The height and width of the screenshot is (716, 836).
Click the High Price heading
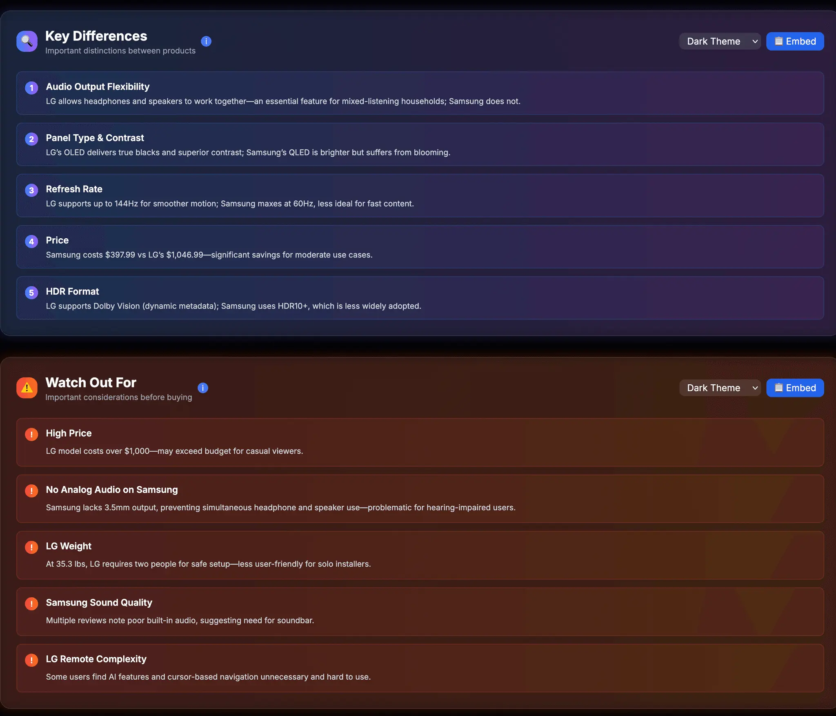69,433
